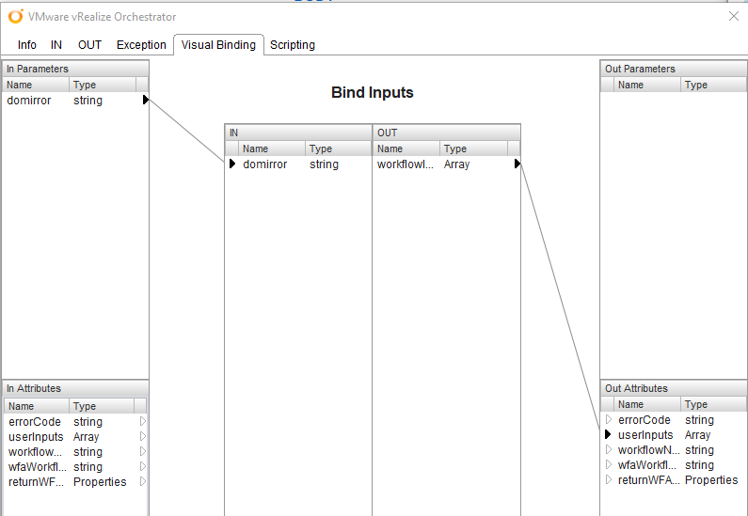The width and height of the screenshot is (748, 516).
Task: Close the vRealize Orchestrator window
Action: 734,16
